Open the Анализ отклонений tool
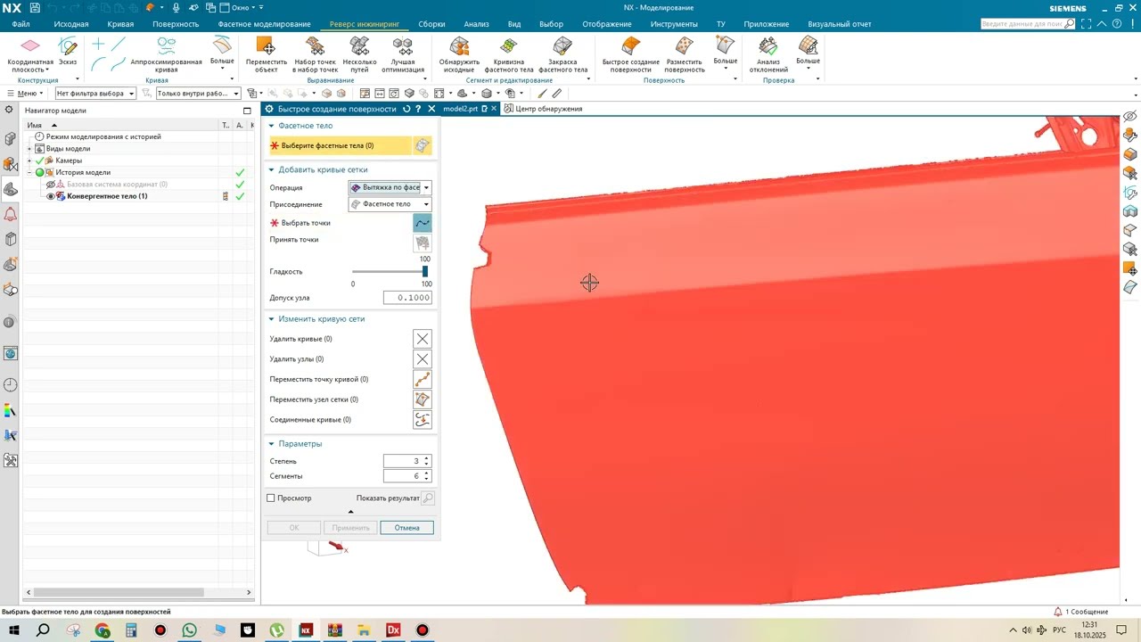The height and width of the screenshot is (642, 1141). [768, 54]
